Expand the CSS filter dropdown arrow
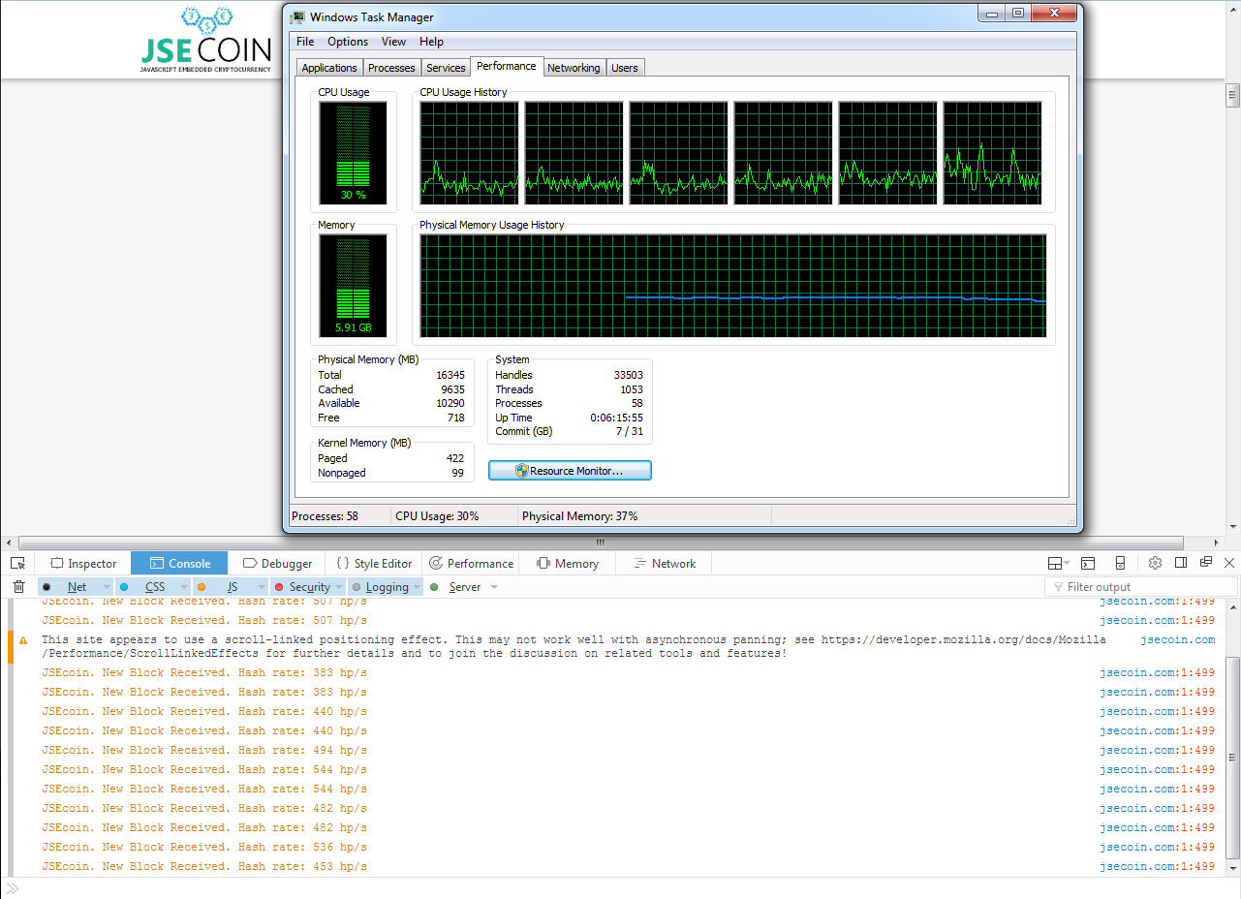Image resolution: width=1241 pixels, height=899 pixels. point(183,587)
